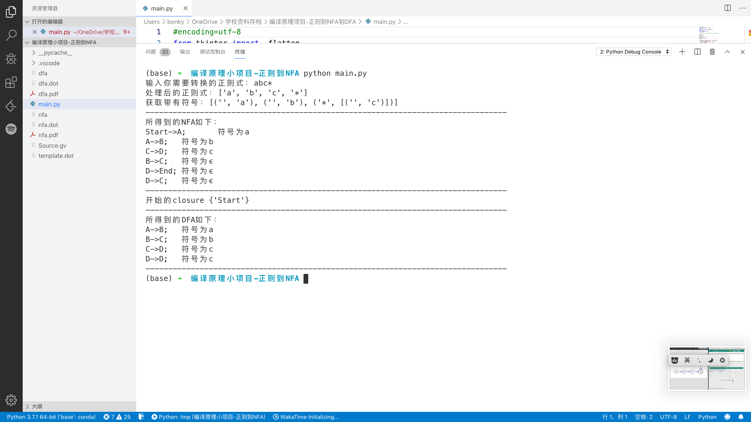Viewport: 751px width, 422px height.
Task: Maximize the panel with the chevron up icon
Action: (727, 52)
